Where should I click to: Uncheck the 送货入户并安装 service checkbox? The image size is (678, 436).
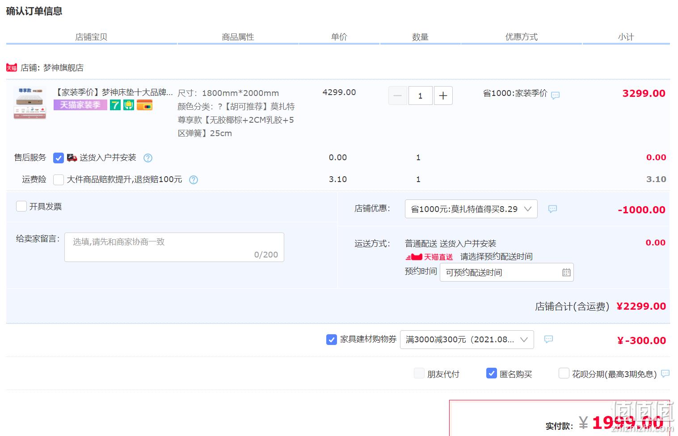[59, 158]
